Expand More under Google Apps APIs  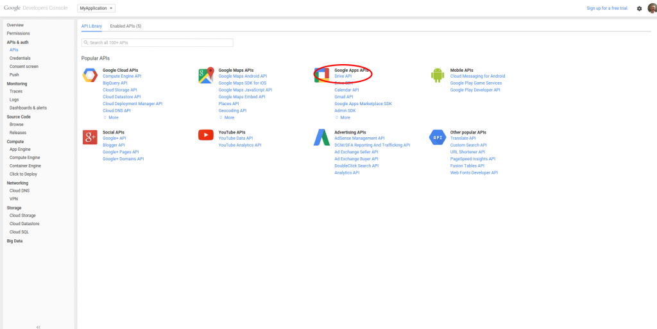(345, 117)
